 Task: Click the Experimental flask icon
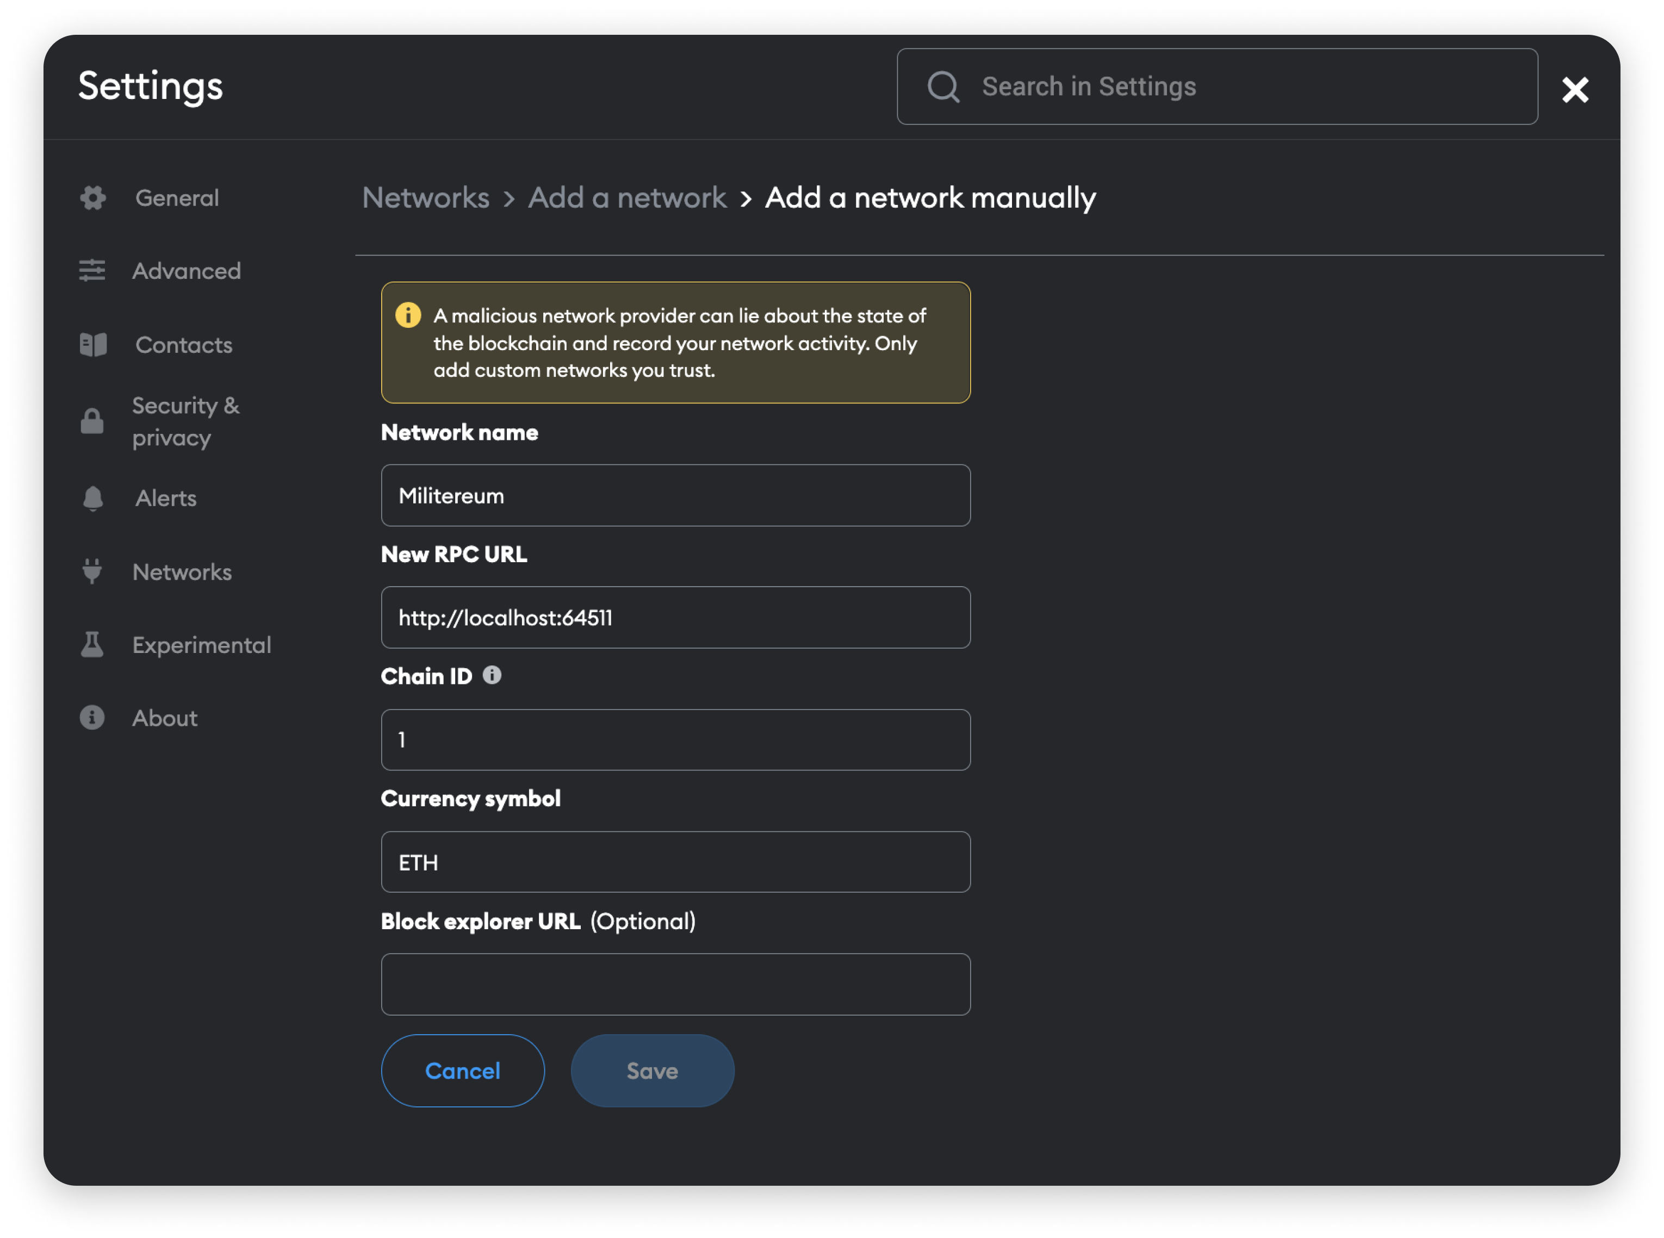(x=92, y=644)
